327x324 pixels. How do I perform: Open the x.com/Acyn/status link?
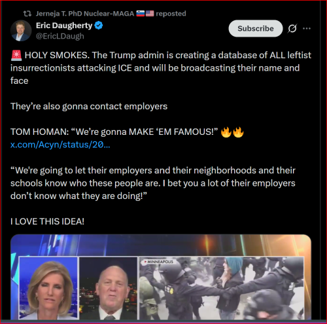point(60,145)
